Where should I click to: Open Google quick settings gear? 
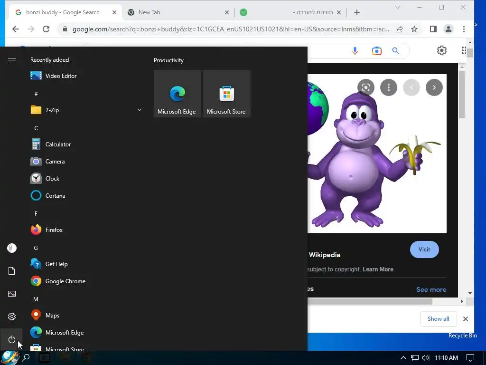click(x=442, y=50)
